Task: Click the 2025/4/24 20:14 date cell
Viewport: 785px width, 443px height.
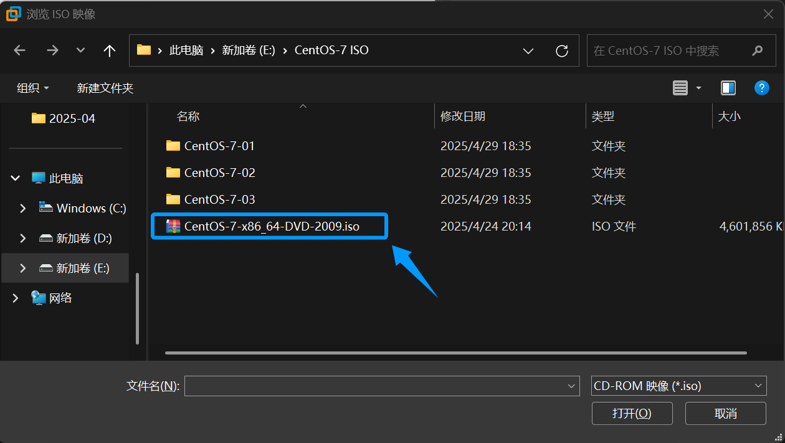Action: pos(486,226)
